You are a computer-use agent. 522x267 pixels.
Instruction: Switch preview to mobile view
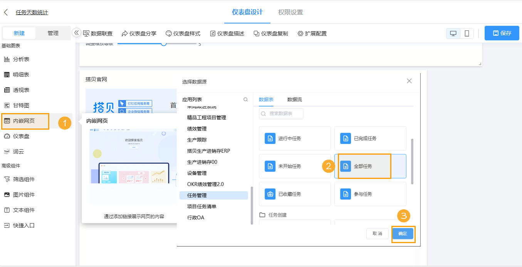467,33
